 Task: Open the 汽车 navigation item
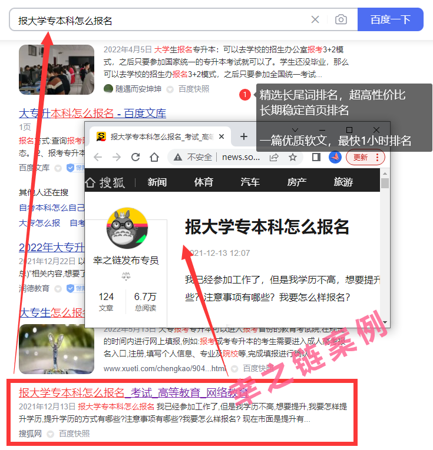click(250, 182)
